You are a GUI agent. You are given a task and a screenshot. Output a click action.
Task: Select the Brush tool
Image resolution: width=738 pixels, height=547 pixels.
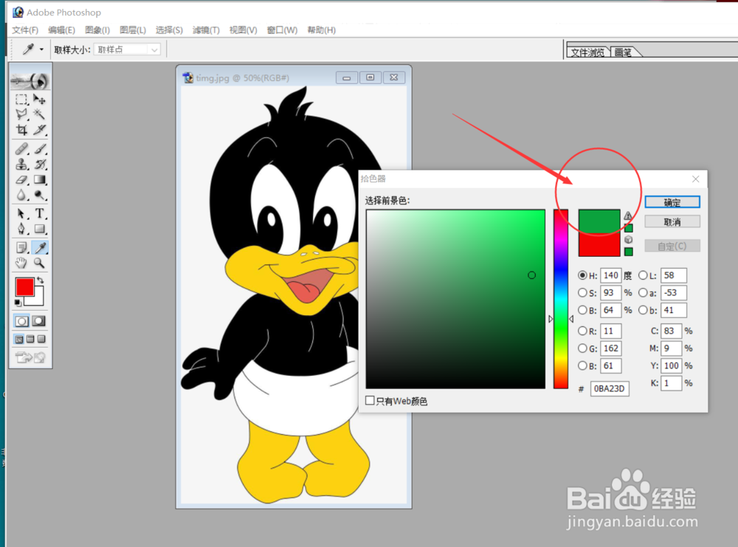pyautogui.click(x=40, y=149)
